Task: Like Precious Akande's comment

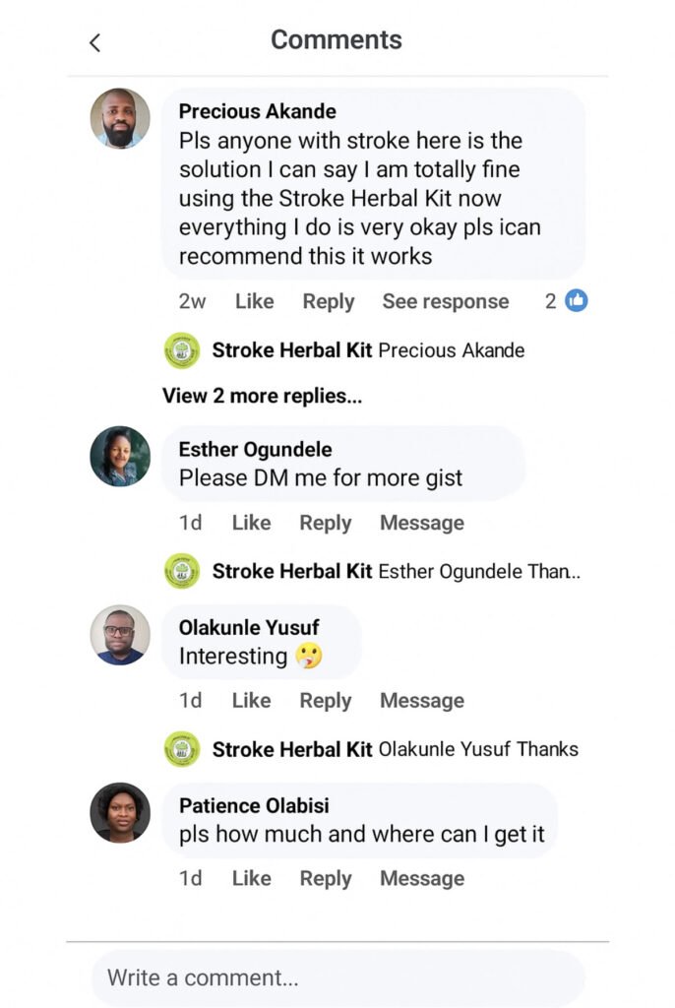Action: point(254,301)
